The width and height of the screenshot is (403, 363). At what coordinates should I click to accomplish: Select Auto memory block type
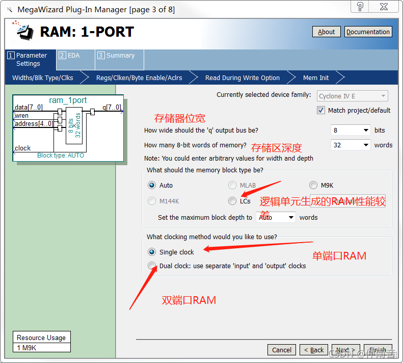pyautogui.click(x=152, y=185)
